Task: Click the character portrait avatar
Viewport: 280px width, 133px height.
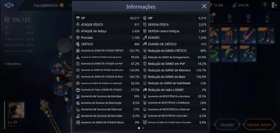Action: tap(16, 110)
